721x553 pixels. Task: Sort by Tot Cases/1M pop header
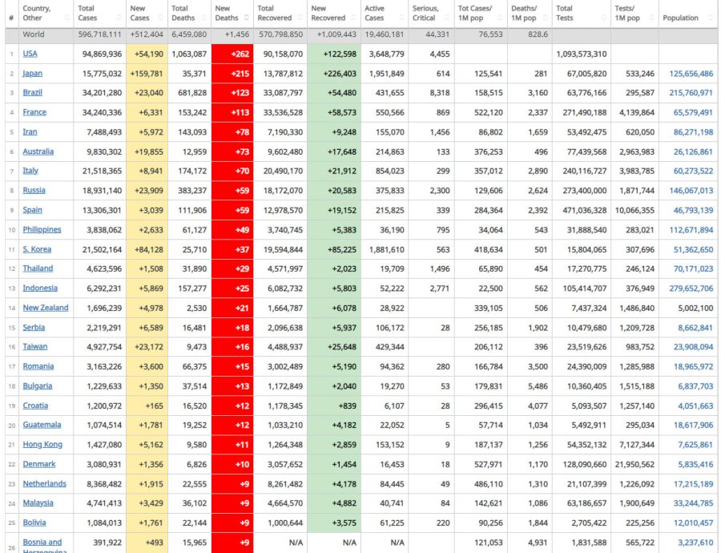(481, 14)
